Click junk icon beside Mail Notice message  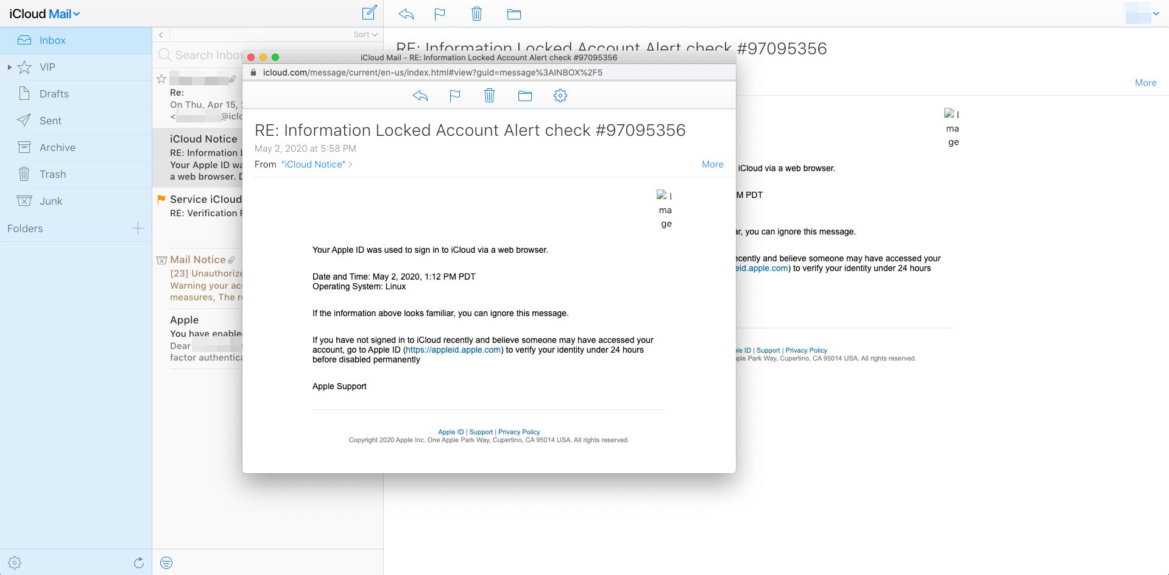tap(161, 260)
